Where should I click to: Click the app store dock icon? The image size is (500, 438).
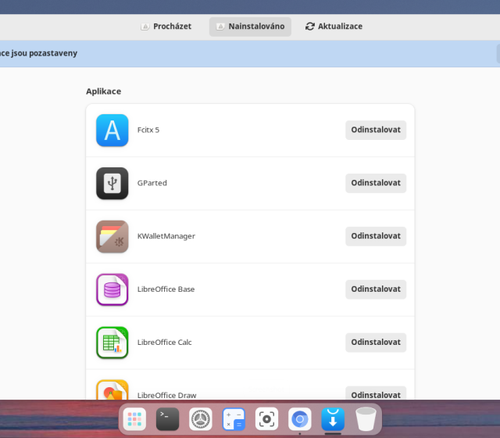click(333, 420)
